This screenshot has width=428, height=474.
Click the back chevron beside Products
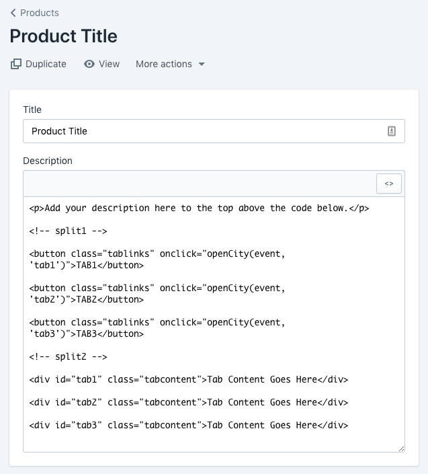coord(13,13)
